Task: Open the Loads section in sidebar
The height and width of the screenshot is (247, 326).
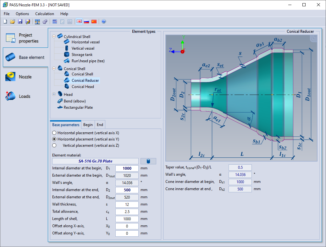Action: pyautogui.click(x=25, y=96)
